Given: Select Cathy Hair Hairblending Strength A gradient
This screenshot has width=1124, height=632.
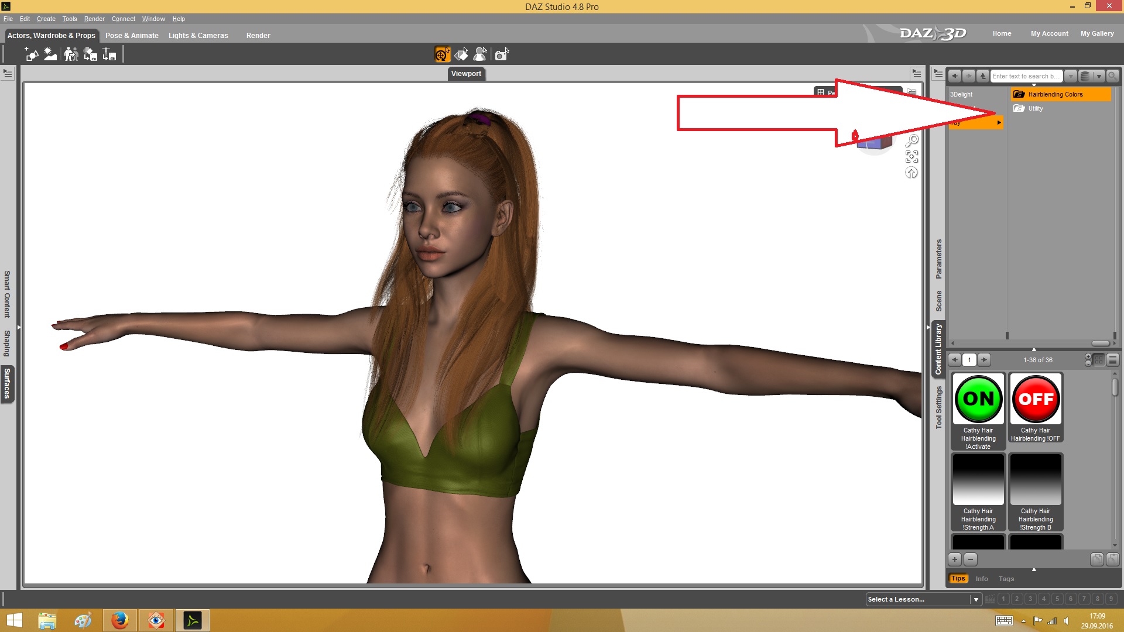Looking at the screenshot, I should click(x=978, y=480).
